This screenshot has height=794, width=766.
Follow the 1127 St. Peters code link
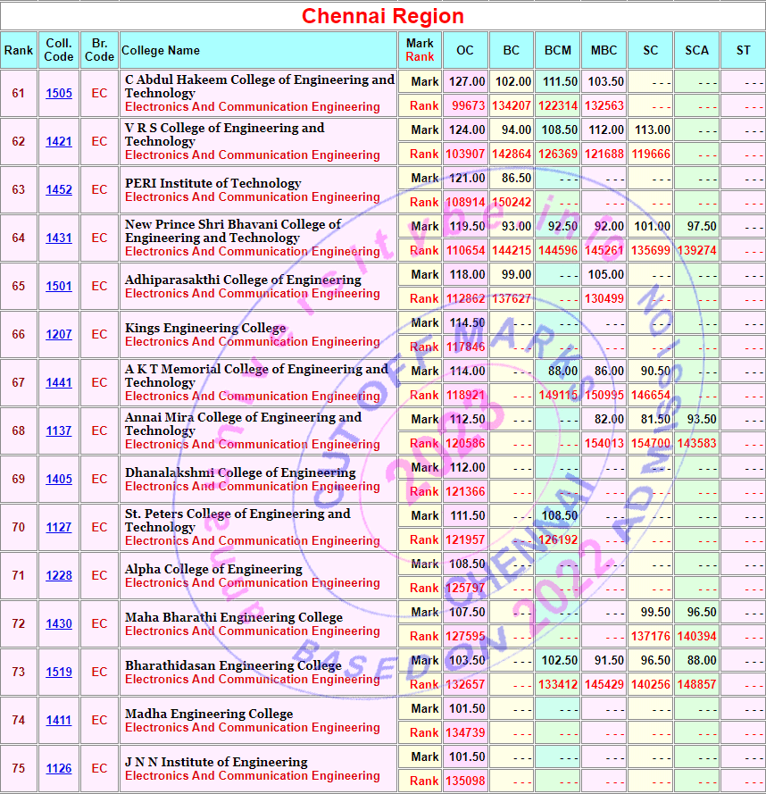(59, 527)
